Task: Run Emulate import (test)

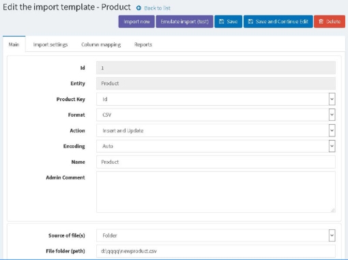Action: [184, 22]
